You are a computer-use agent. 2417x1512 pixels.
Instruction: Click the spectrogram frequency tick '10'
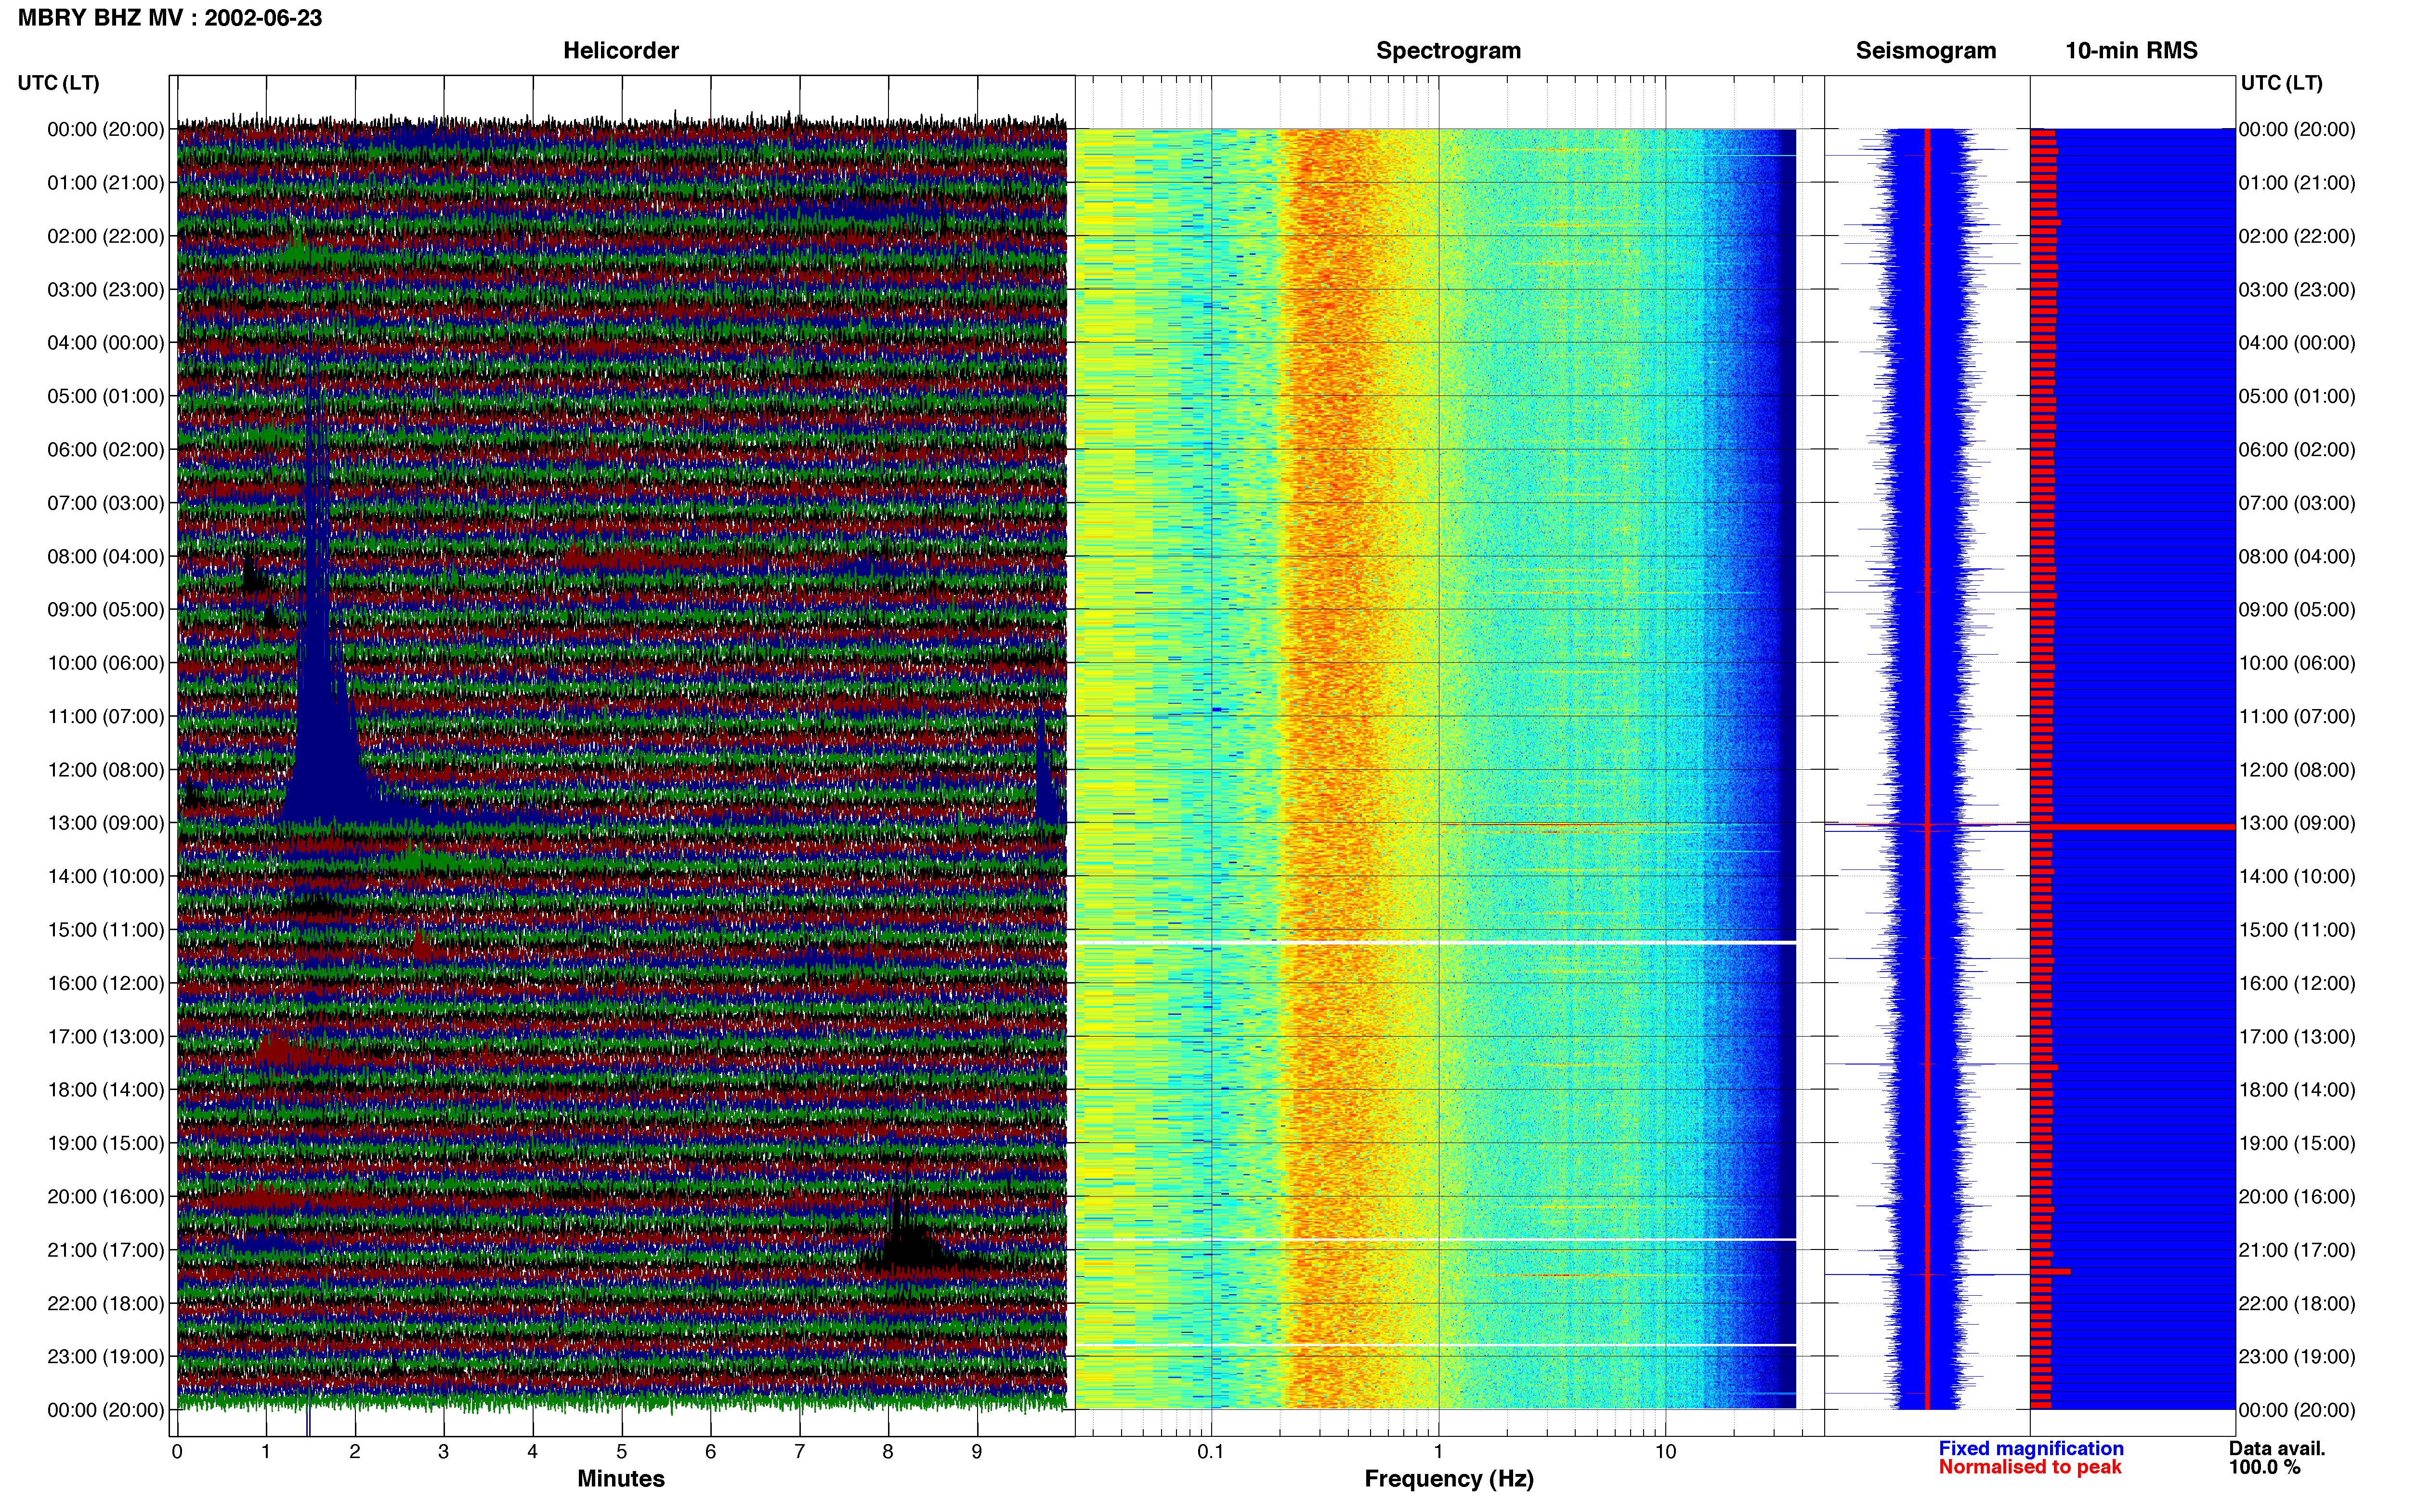pos(1664,1452)
